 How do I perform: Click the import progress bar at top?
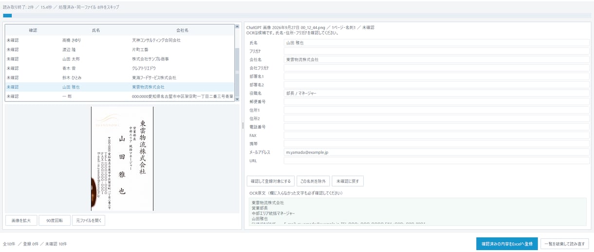(x=297, y=16)
